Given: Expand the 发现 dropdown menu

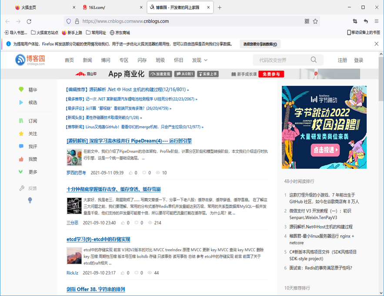Looking at the screenshot, I should [x=200, y=60].
